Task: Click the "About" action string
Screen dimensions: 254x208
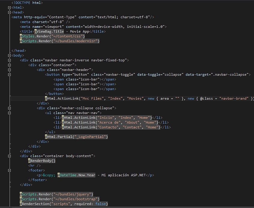Action: coord(132,122)
